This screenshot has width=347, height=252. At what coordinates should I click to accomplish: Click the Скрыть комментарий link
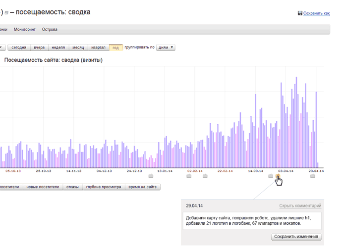pyautogui.click(x=300, y=205)
